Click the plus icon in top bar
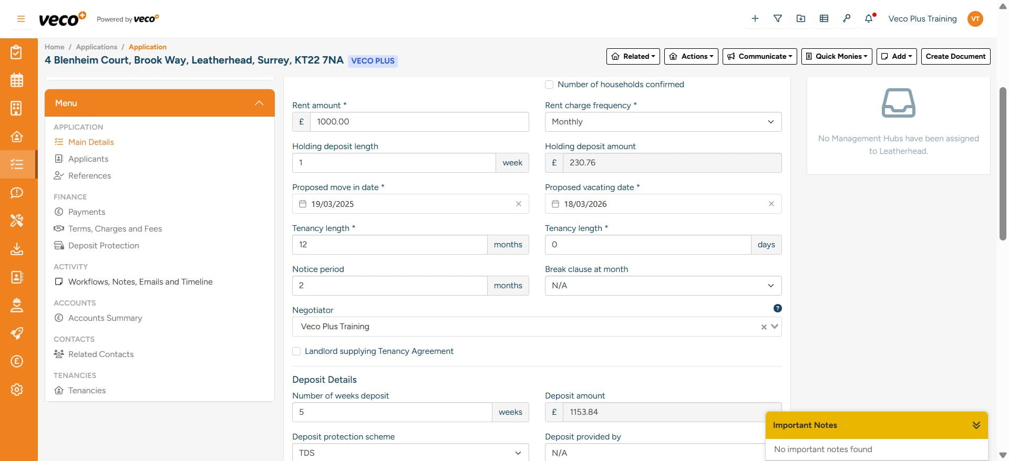The height and width of the screenshot is (461, 1009). (755, 18)
